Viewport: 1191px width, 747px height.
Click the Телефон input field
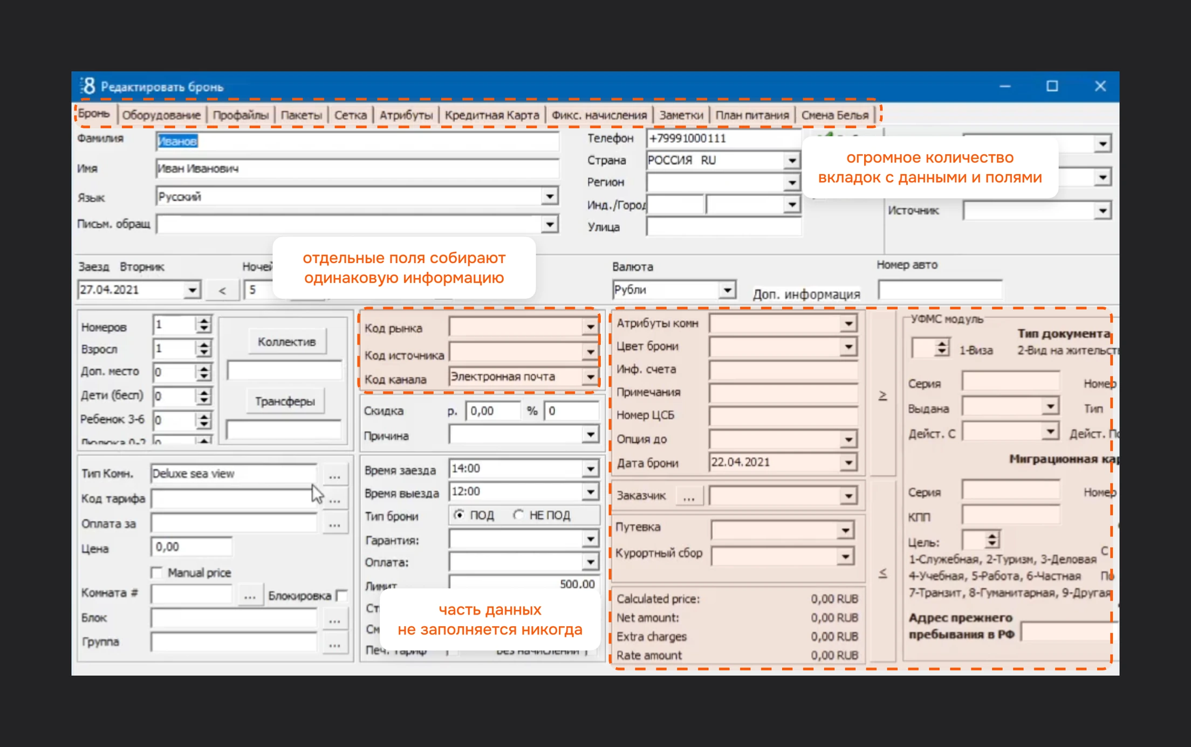(x=723, y=139)
